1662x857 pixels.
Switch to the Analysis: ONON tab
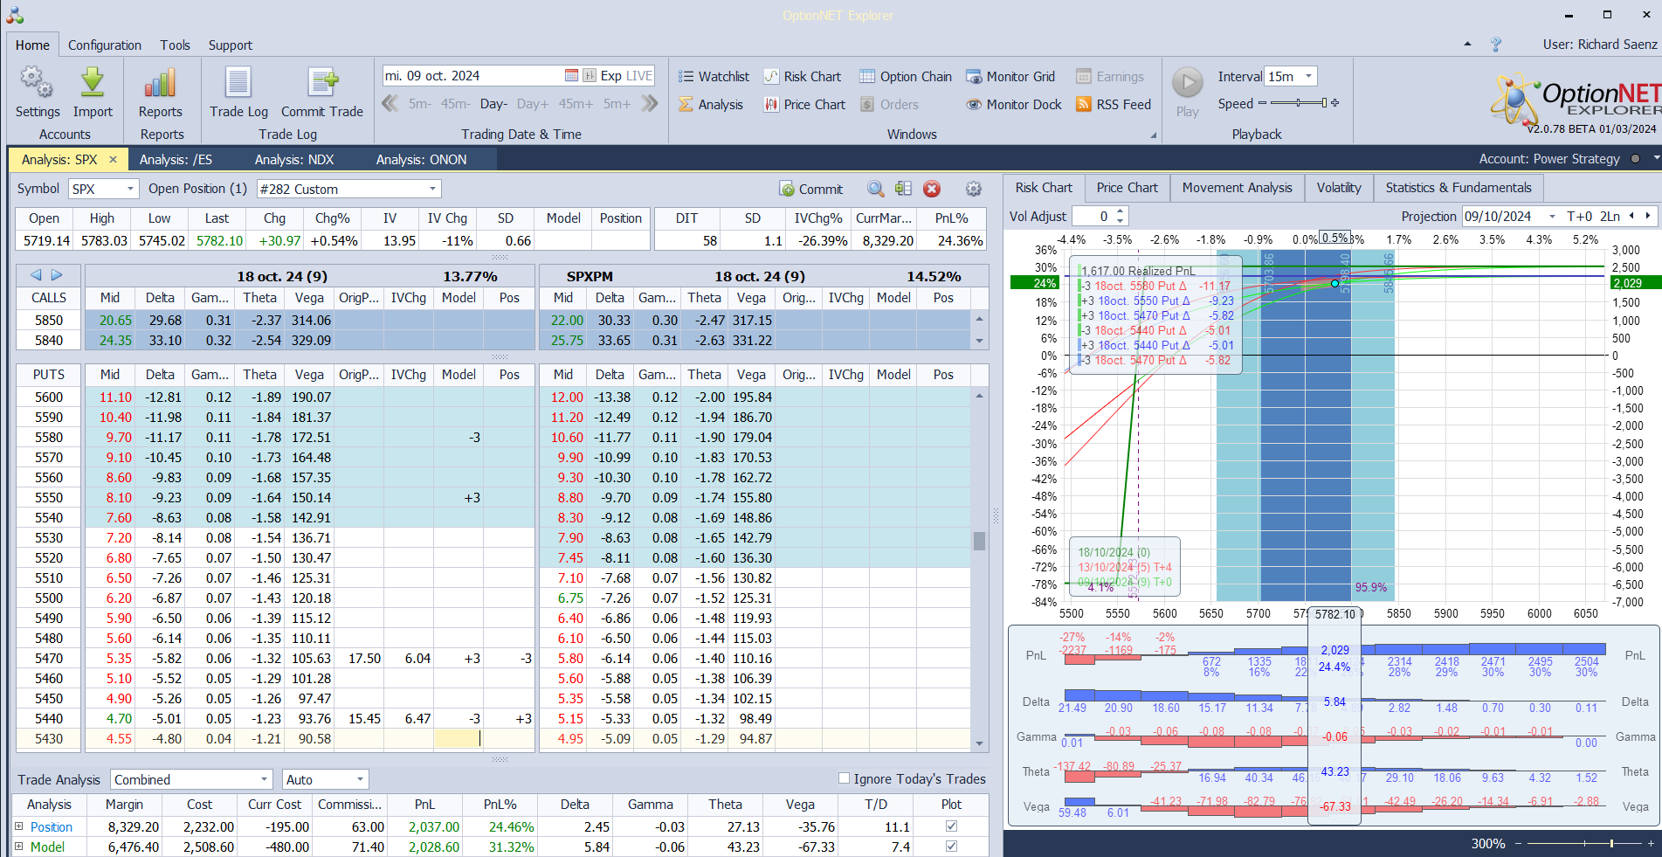pos(422,159)
